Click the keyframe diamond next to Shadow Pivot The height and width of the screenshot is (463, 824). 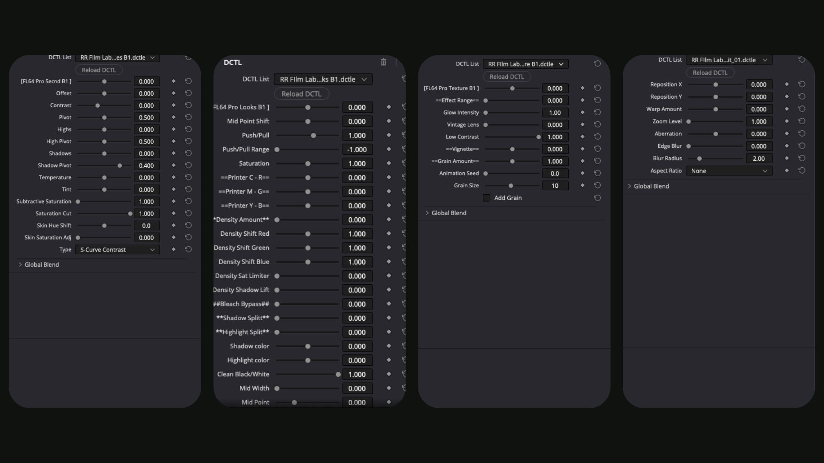(x=174, y=165)
